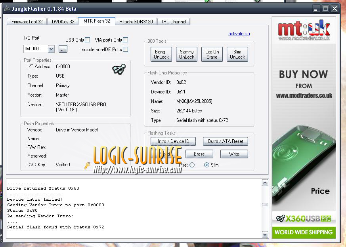Screen dimensions: 346x247
Task: Click the Lite-On Erase button
Action: point(212,54)
